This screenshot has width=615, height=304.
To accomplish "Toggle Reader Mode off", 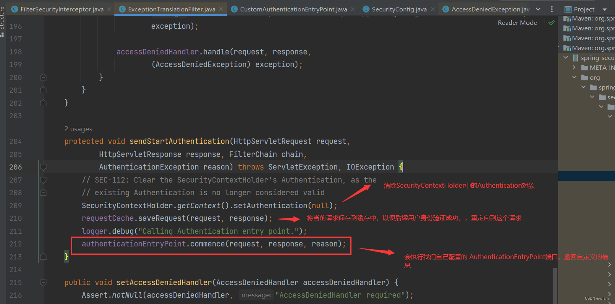I will tap(517, 22).
